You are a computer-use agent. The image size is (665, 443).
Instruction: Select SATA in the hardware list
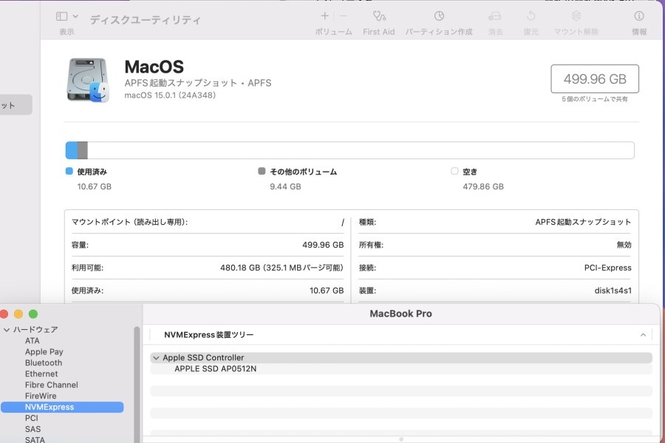coord(35,439)
